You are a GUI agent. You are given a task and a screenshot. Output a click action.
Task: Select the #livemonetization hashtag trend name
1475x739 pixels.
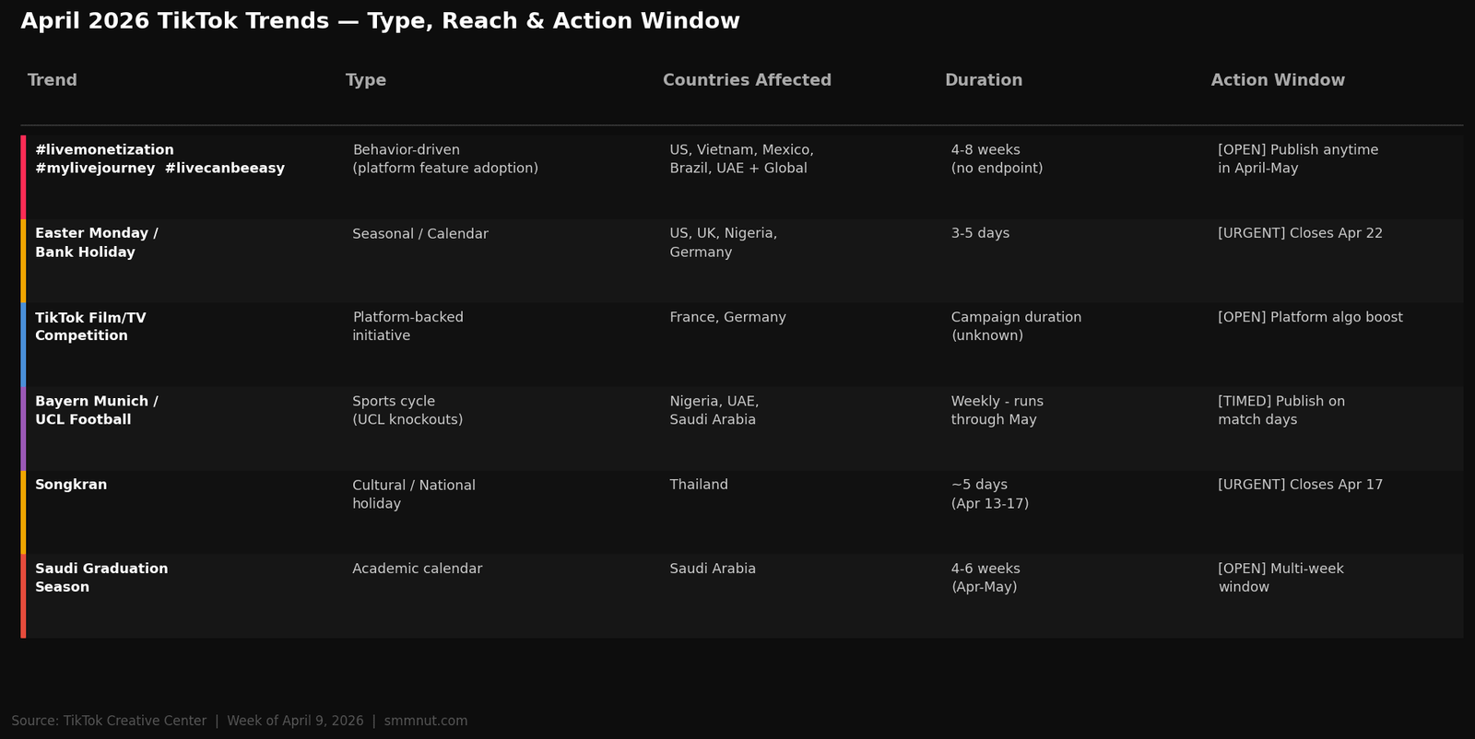click(104, 150)
